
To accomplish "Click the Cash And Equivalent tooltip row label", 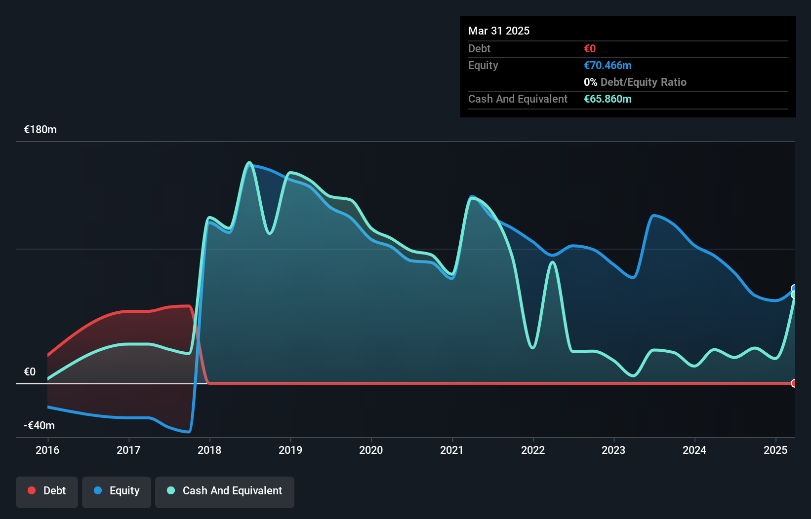I will pos(518,99).
